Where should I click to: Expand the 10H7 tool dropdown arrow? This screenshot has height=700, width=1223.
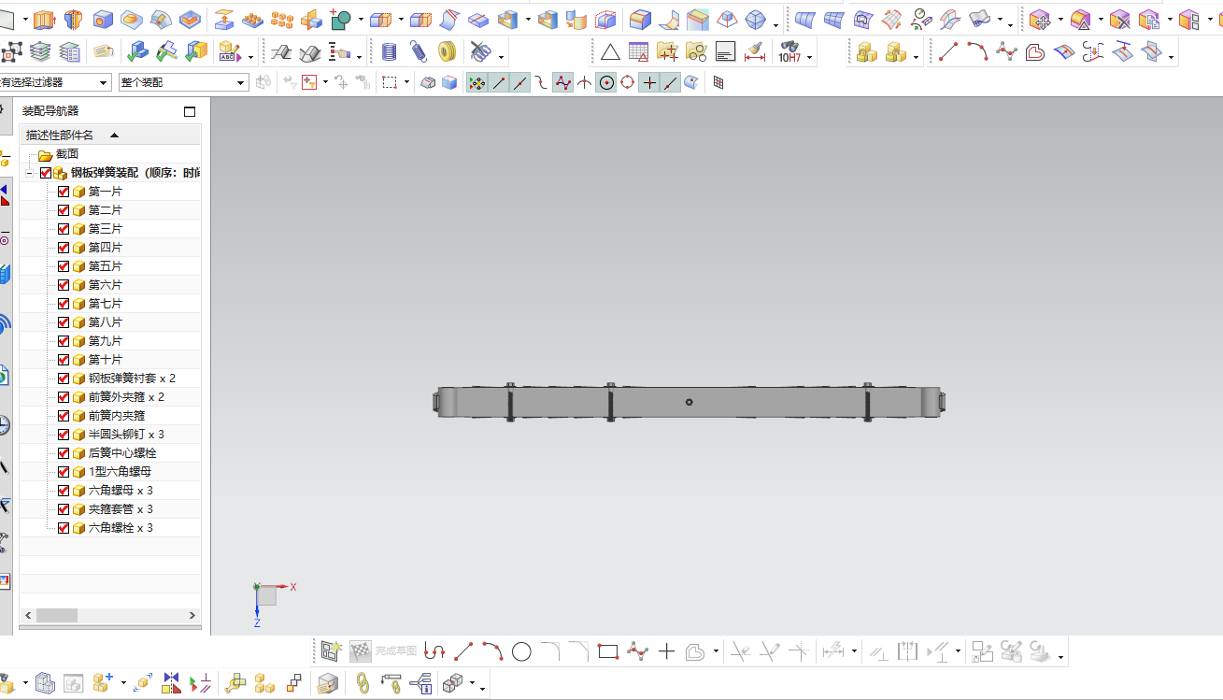809,57
